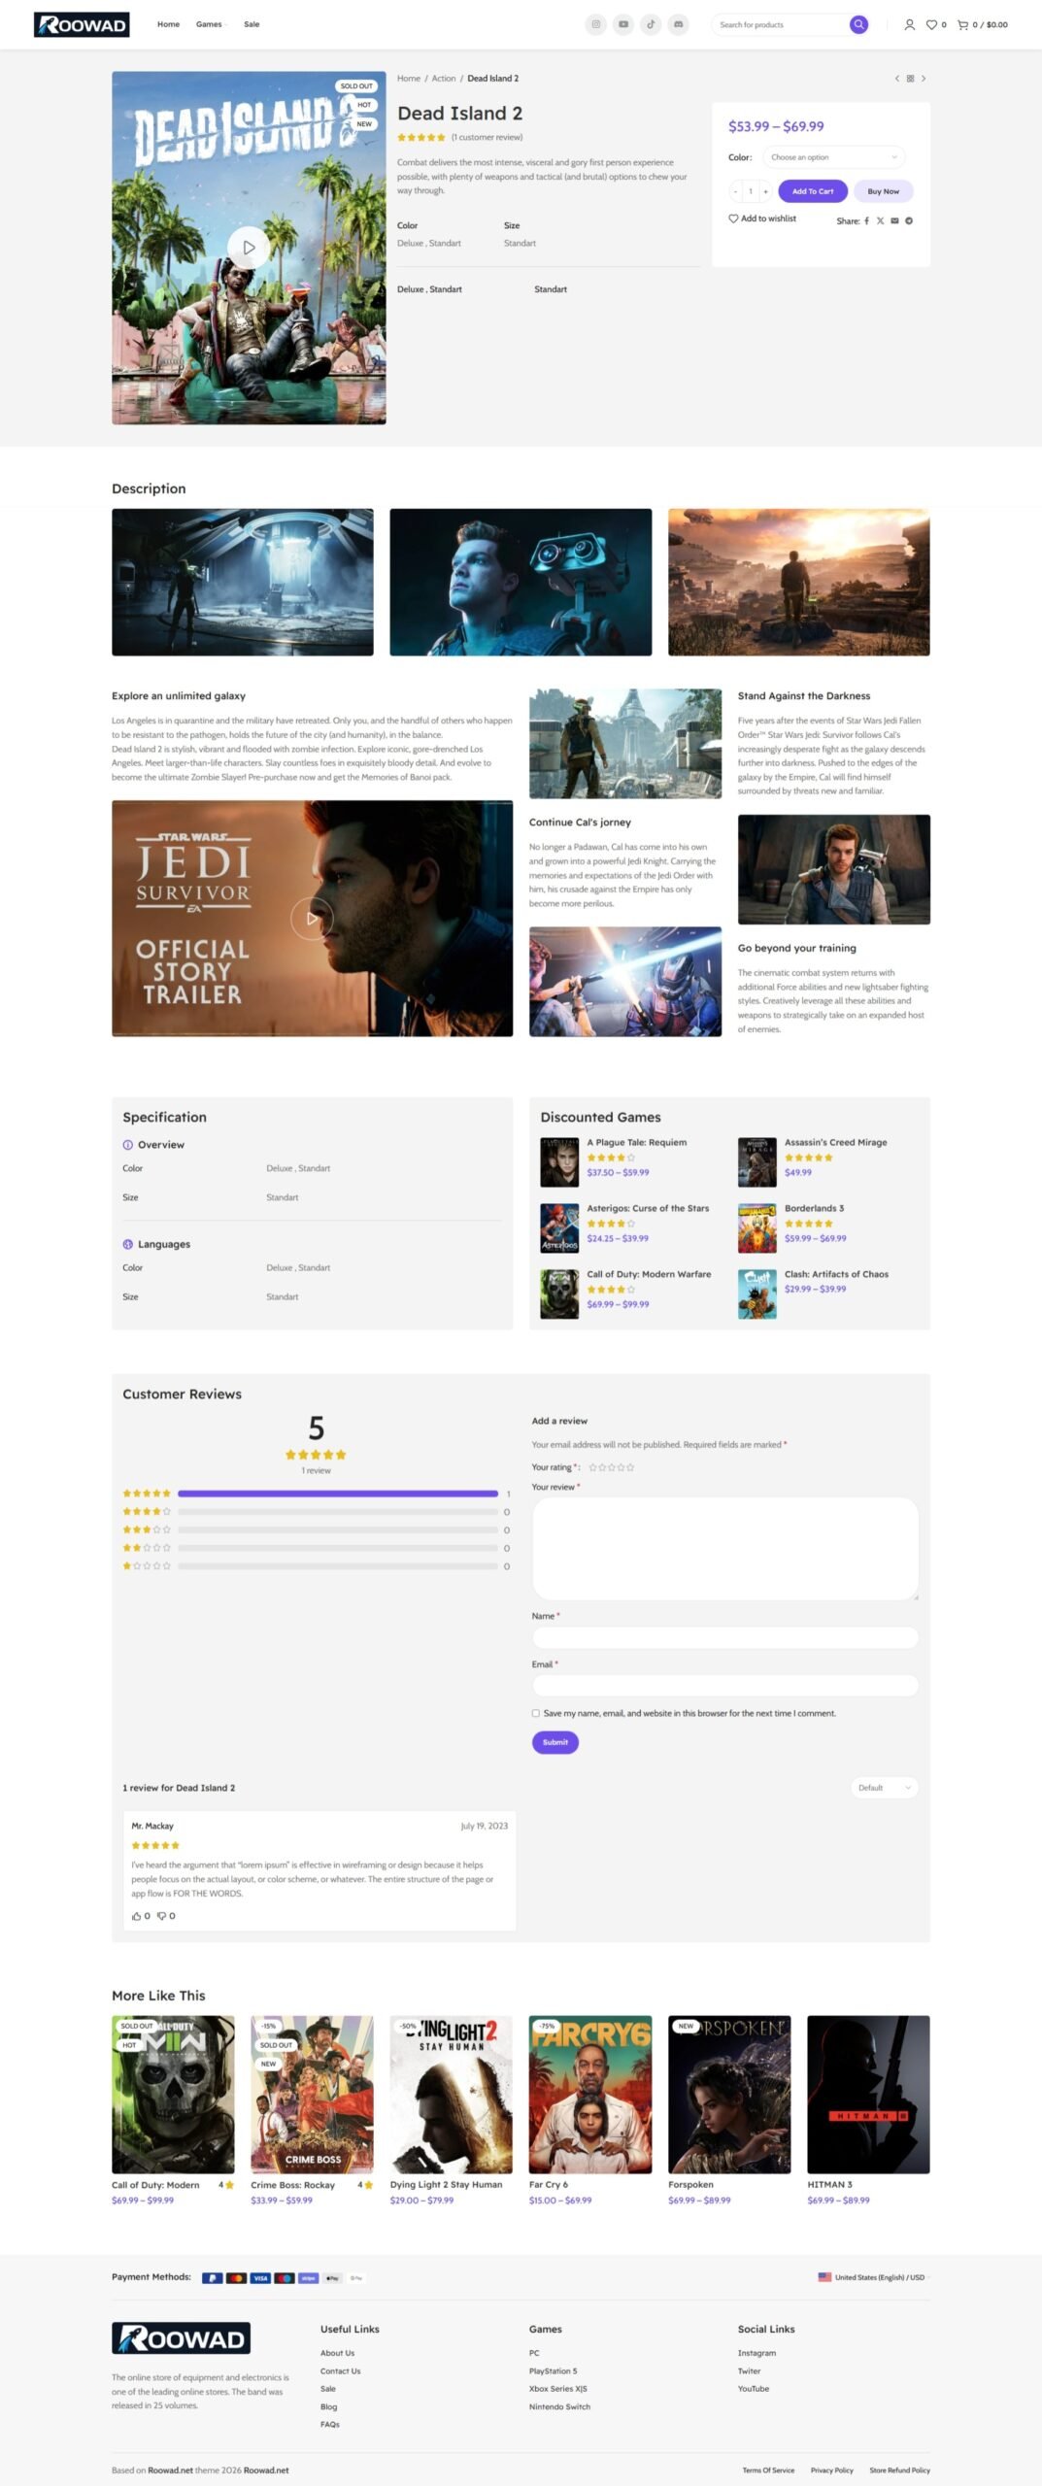Check the save my name and email box
The height and width of the screenshot is (2486, 1042).
pyautogui.click(x=536, y=1713)
